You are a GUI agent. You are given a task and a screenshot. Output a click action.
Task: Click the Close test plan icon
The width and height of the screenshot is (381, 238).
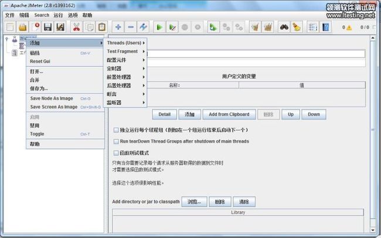(x=35, y=27)
